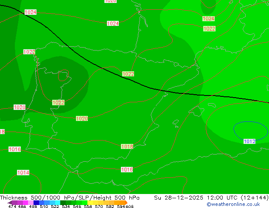Click the 522 legend value
The width and height of the screenshot is (269, 208).
(55, 206)
